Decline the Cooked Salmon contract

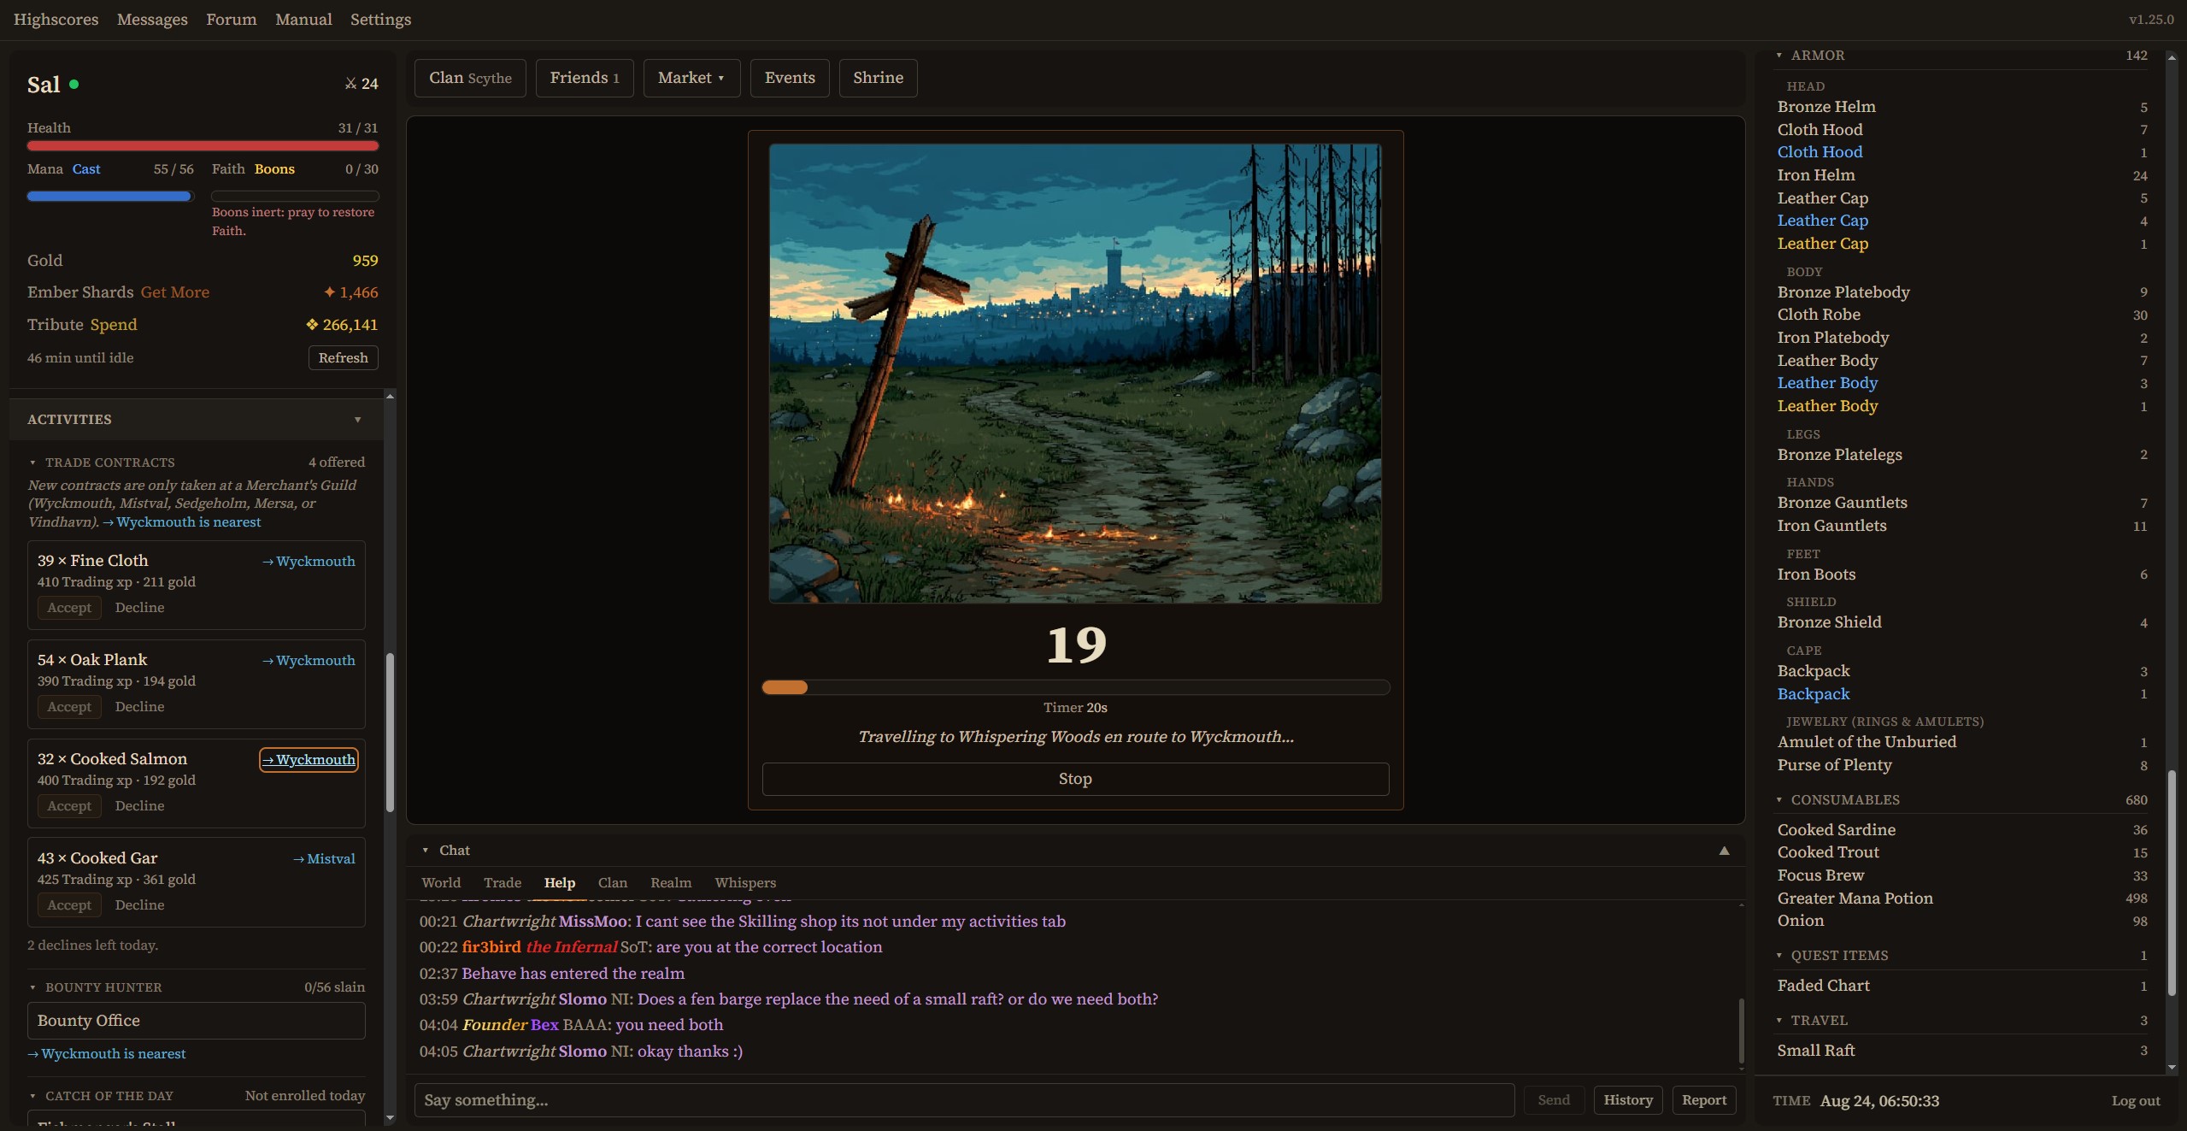[x=139, y=806]
